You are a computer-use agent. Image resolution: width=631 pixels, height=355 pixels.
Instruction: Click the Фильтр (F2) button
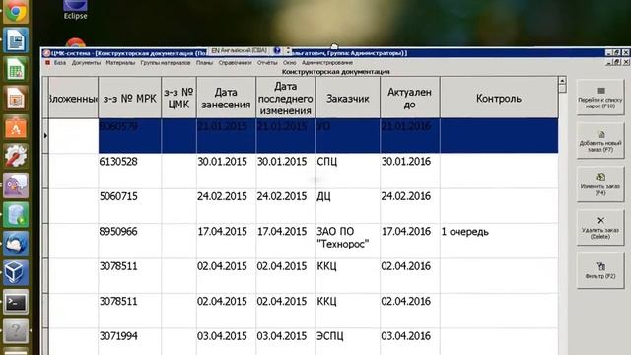[x=600, y=270]
